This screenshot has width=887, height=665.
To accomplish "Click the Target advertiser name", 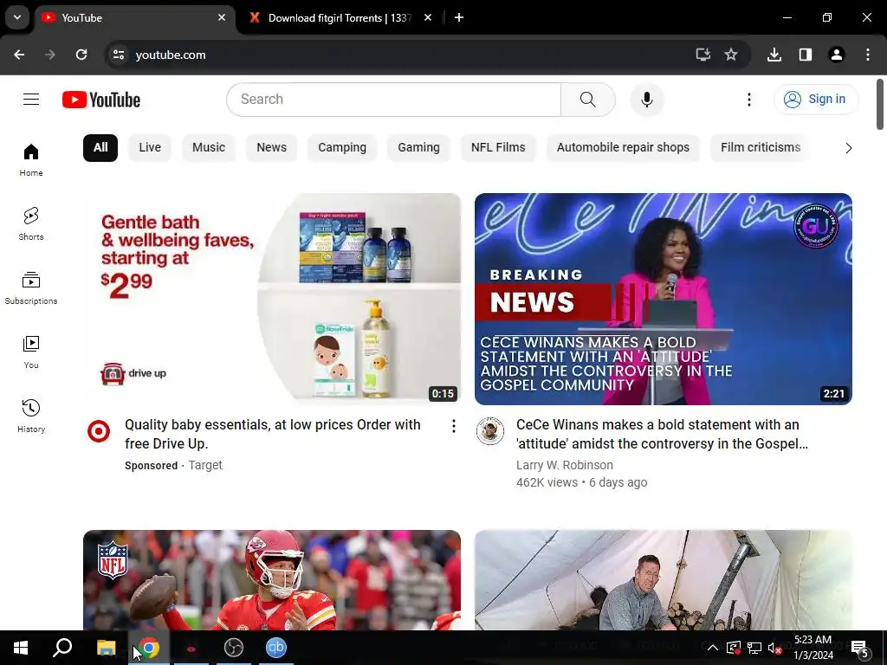I will pyautogui.click(x=205, y=465).
